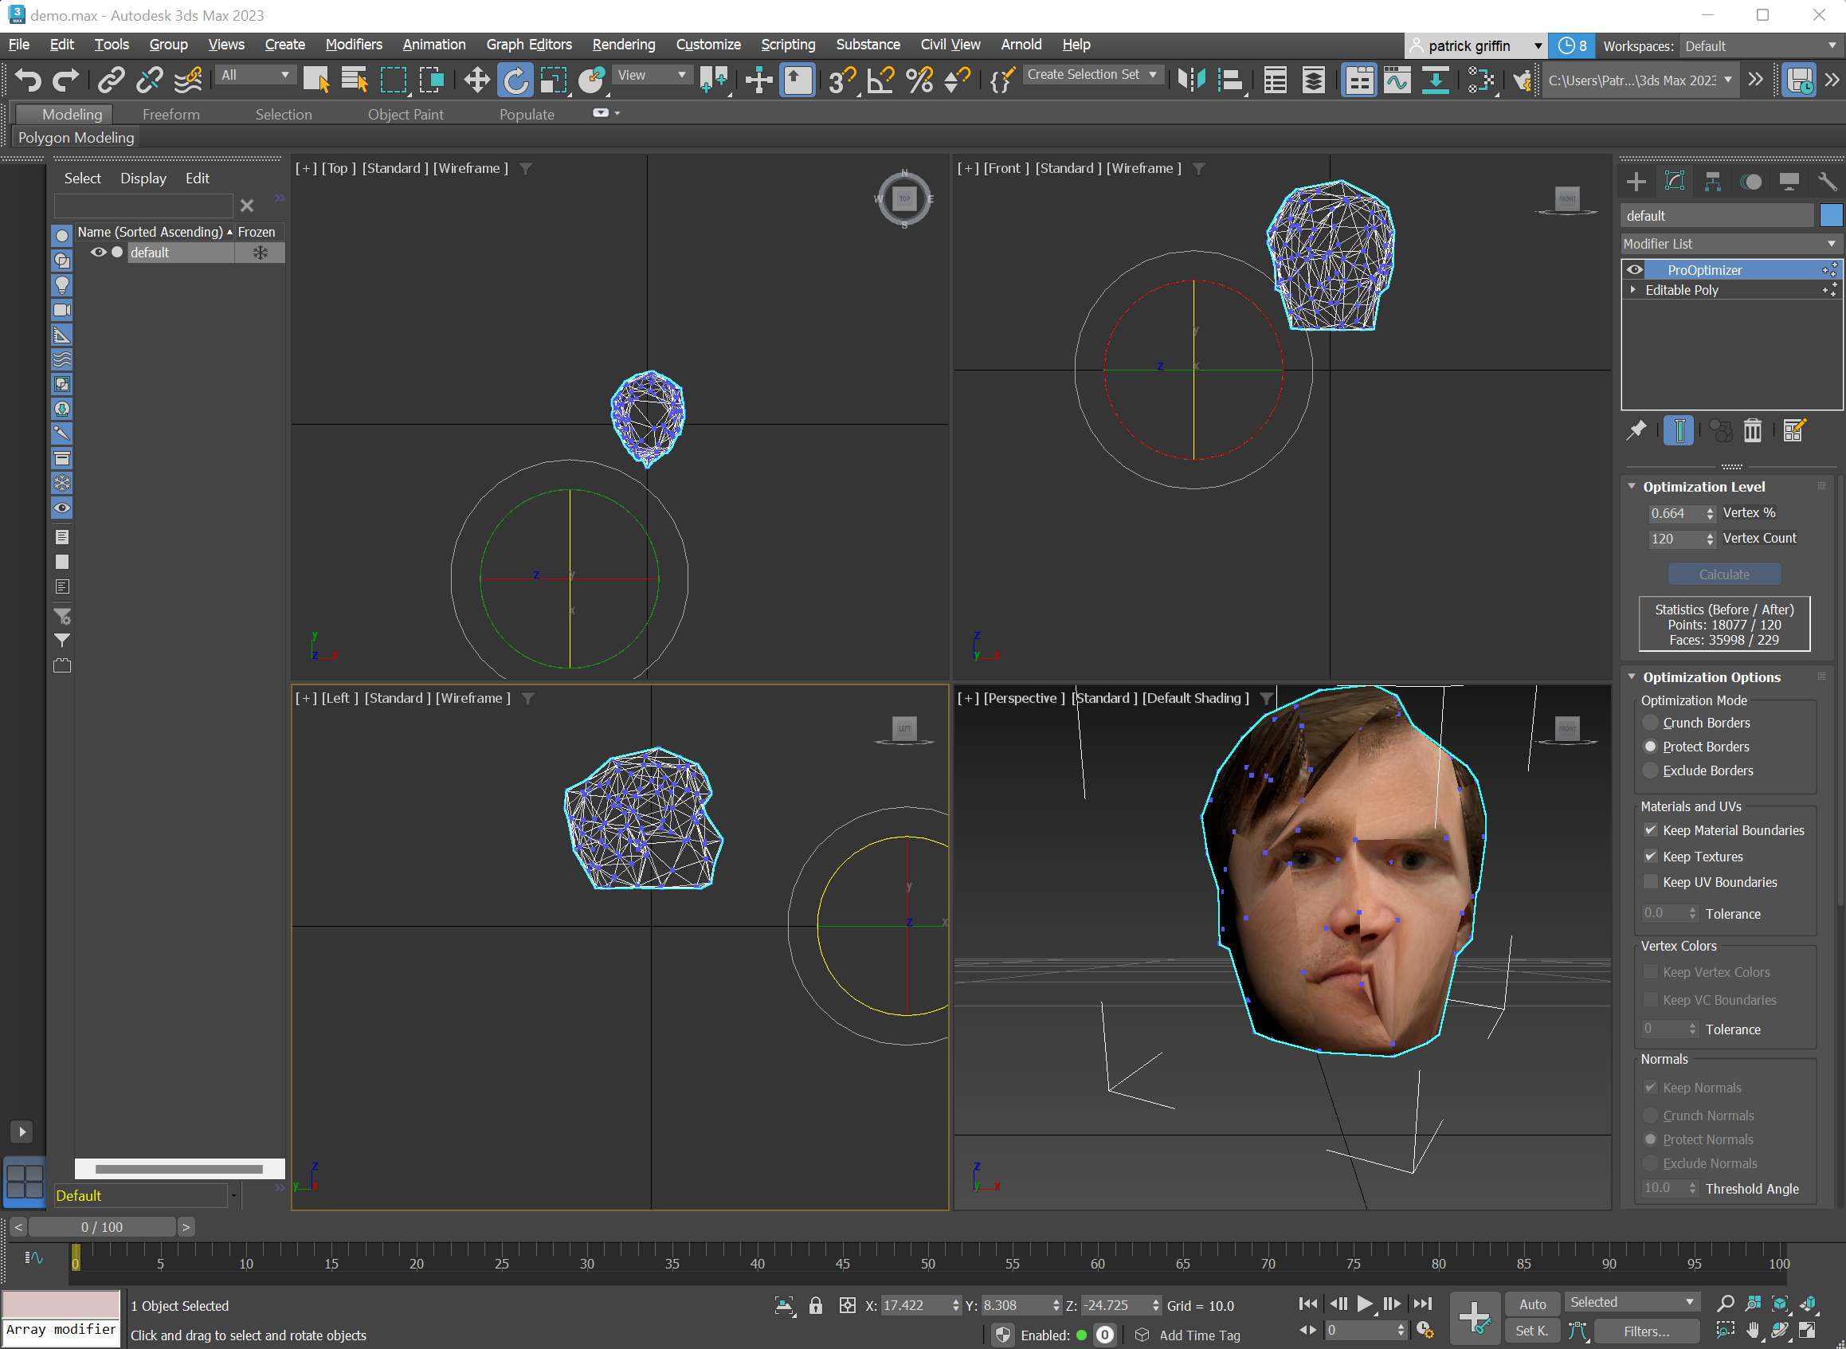Open Render Setup with the teapot icon
Screen dimensions: 1846x1349
point(1521,80)
